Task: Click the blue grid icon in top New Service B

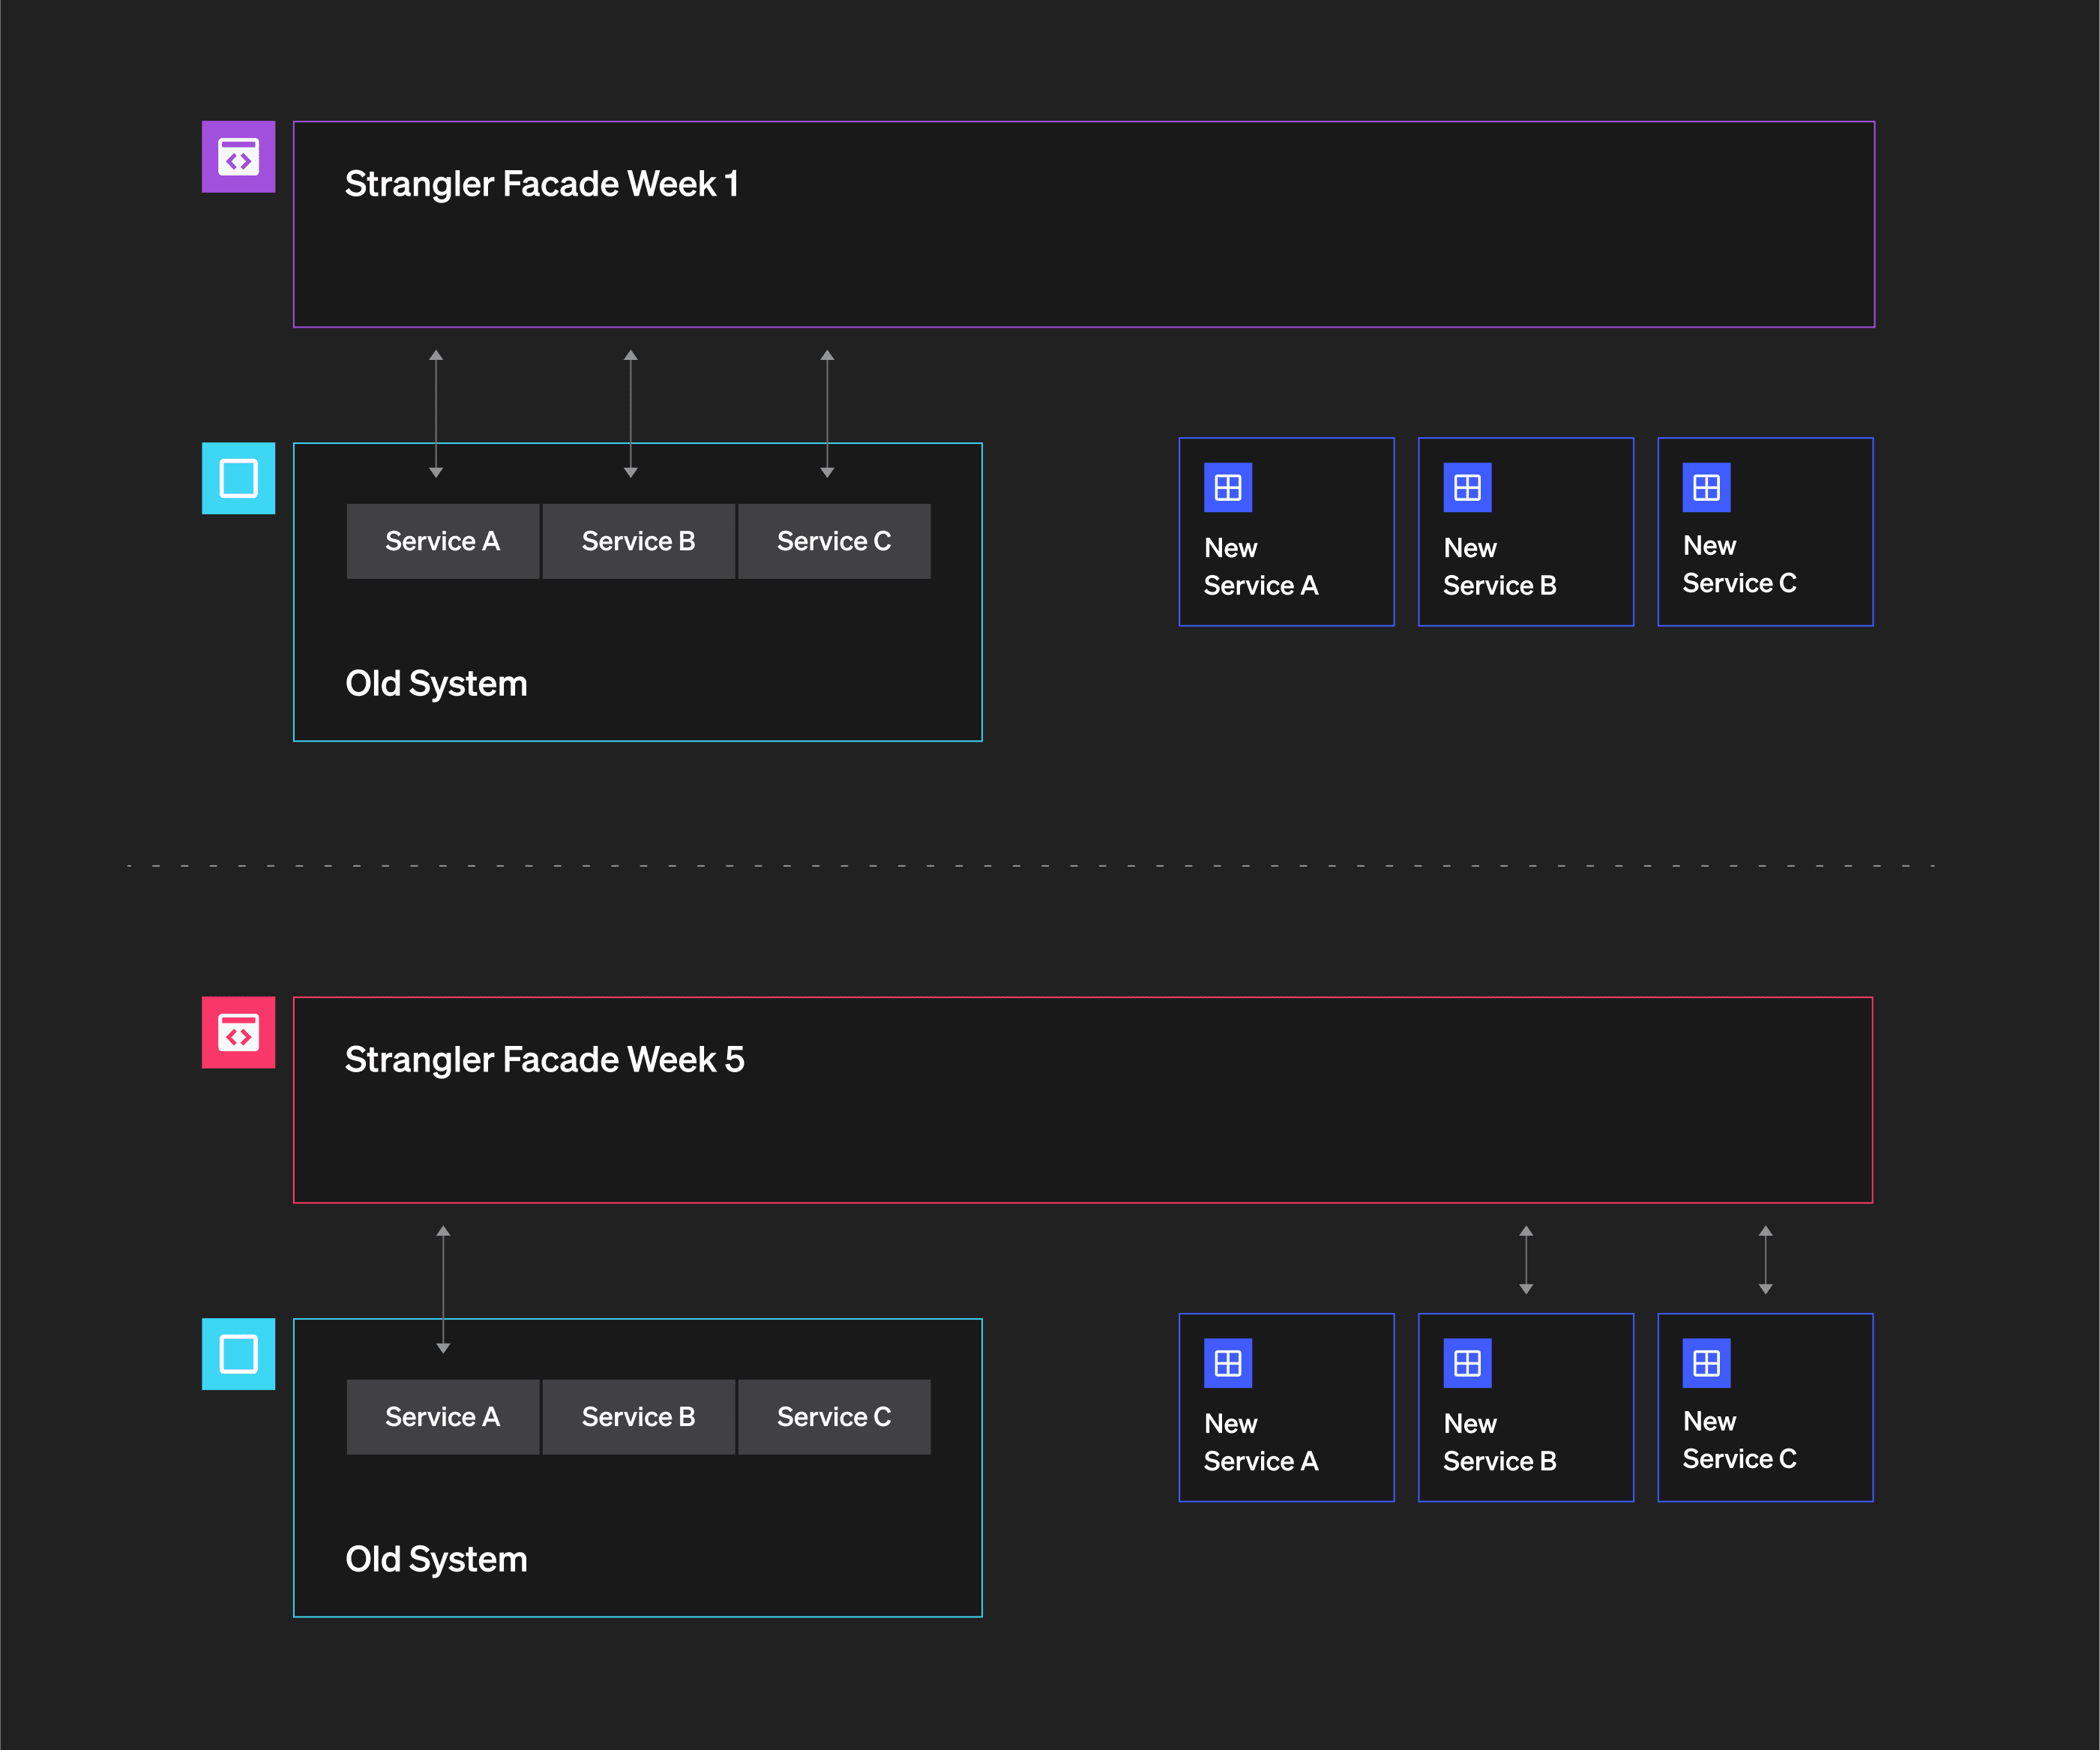Action: click(1467, 487)
